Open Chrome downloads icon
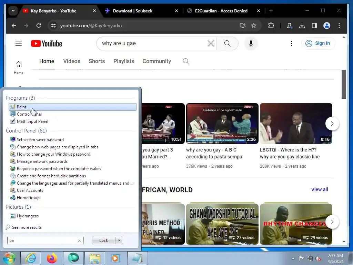This screenshot has height=265, width=353. 302,26
